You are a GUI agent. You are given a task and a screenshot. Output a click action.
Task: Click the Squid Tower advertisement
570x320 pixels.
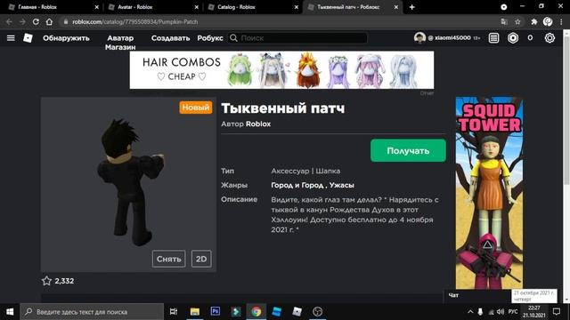(489, 193)
